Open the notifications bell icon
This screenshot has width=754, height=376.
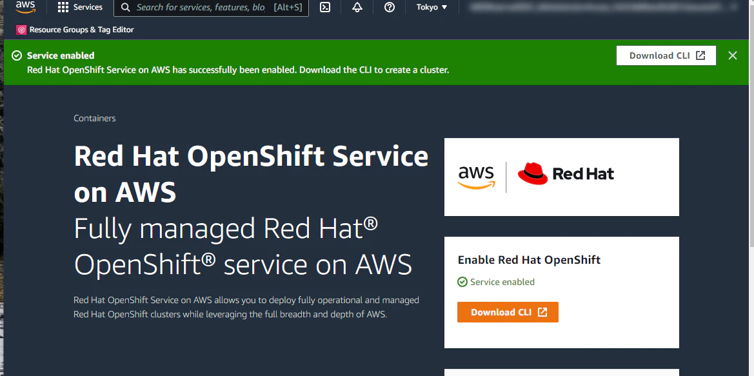tap(357, 7)
